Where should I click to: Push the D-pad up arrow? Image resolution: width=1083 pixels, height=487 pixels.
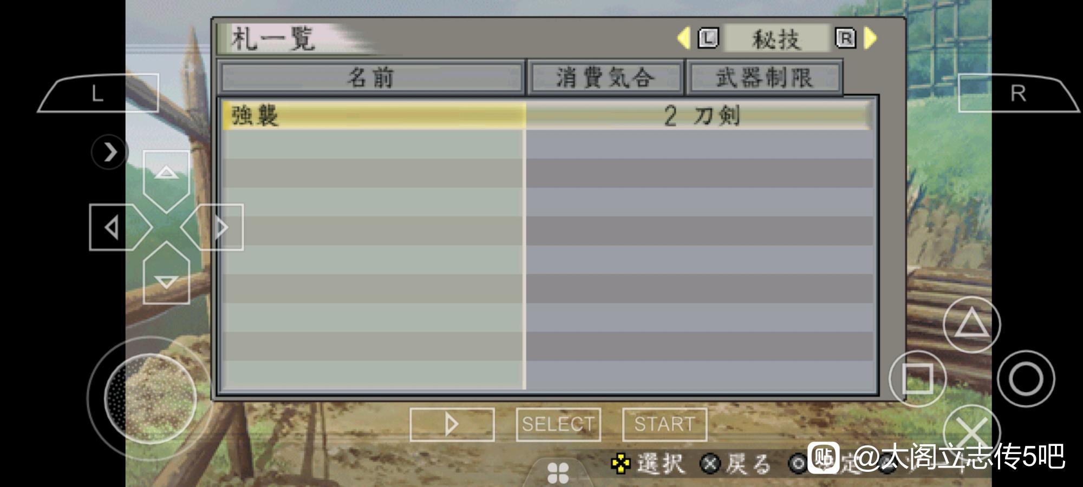tap(166, 180)
